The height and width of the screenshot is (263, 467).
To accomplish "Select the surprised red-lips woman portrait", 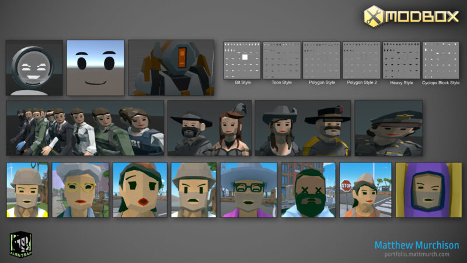I will tap(140, 189).
